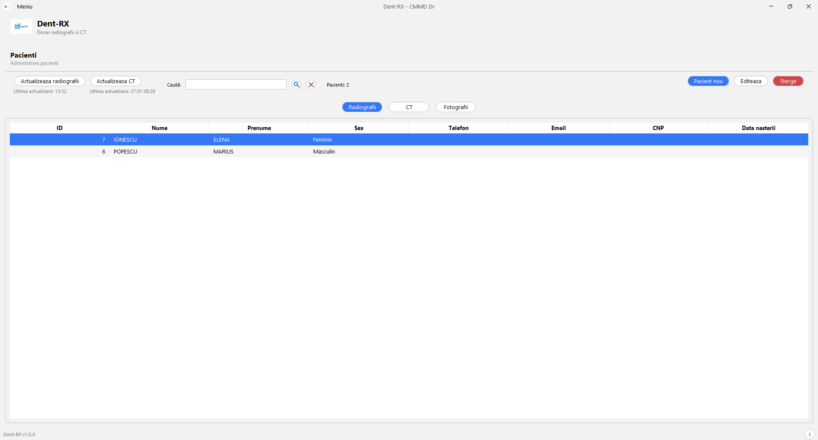Sort by the Nume column header
Screen dimensions: 818x440
pos(159,128)
